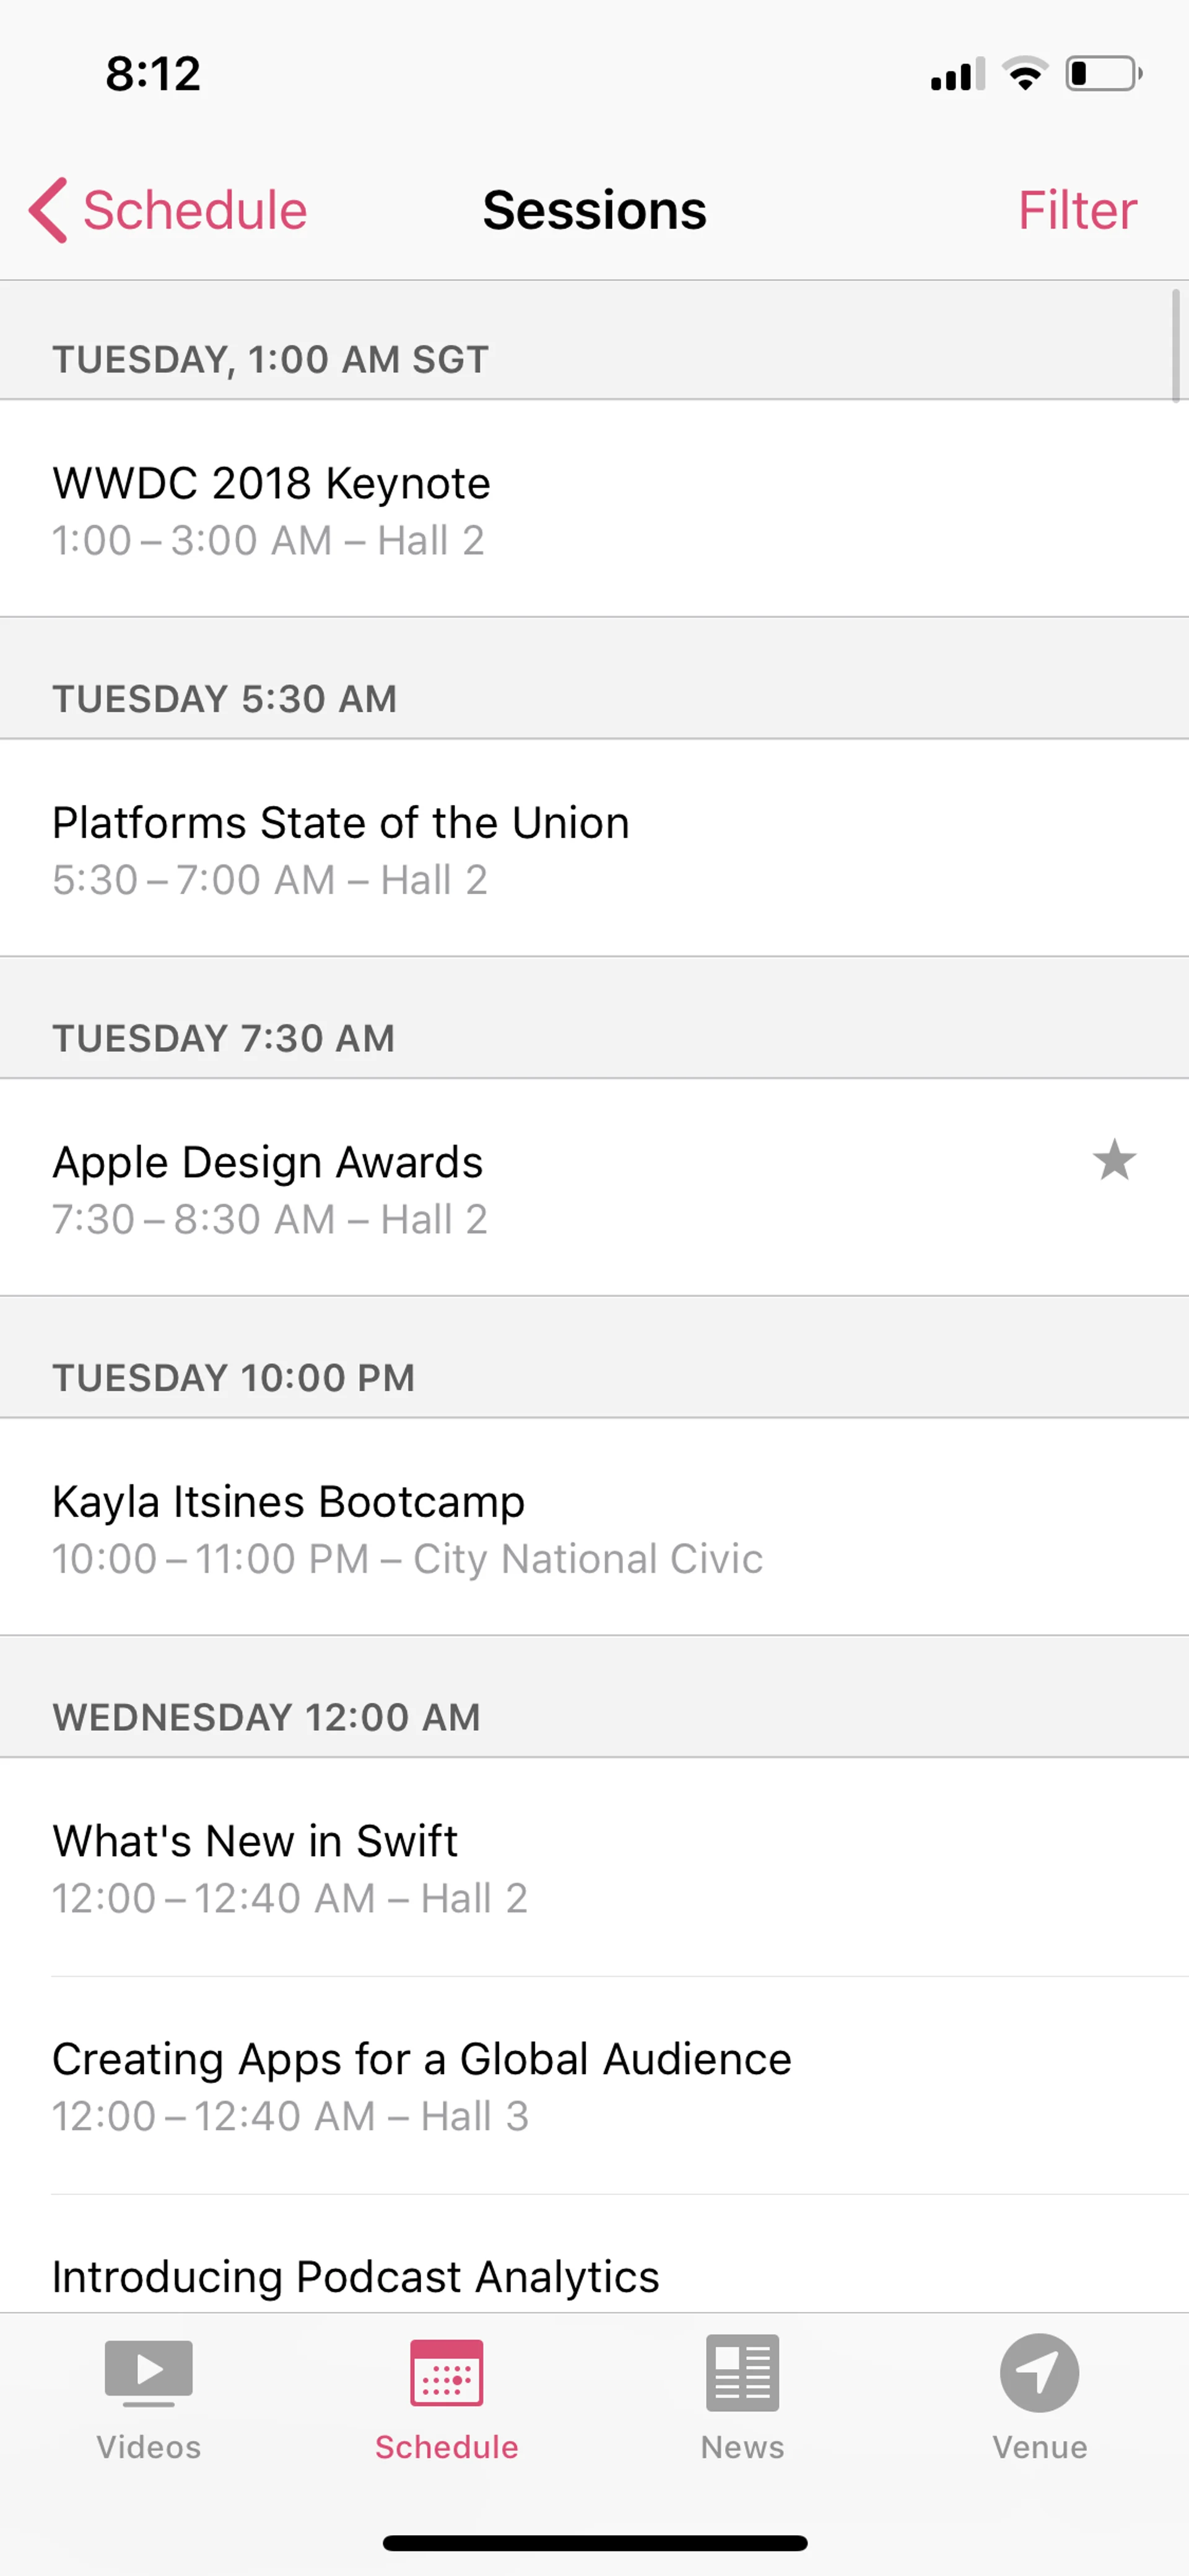The image size is (1189, 2576).
Task: Tap the battery status icon
Action: click(x=1103, y=74)
